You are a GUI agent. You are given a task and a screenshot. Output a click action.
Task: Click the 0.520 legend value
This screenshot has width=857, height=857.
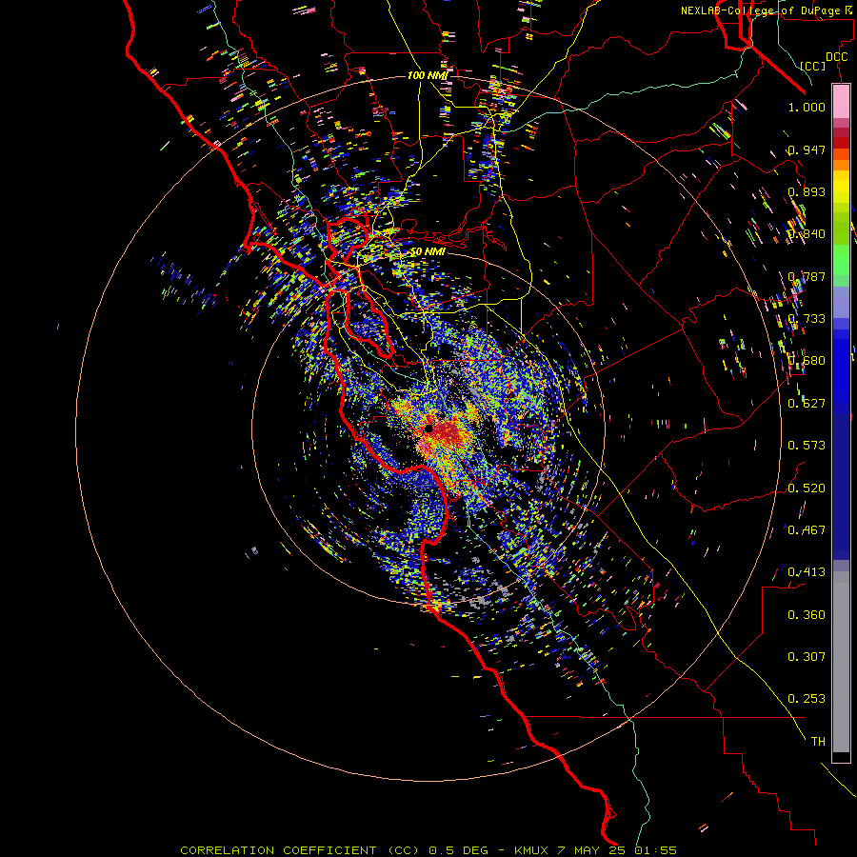click(x=807, y=488)
